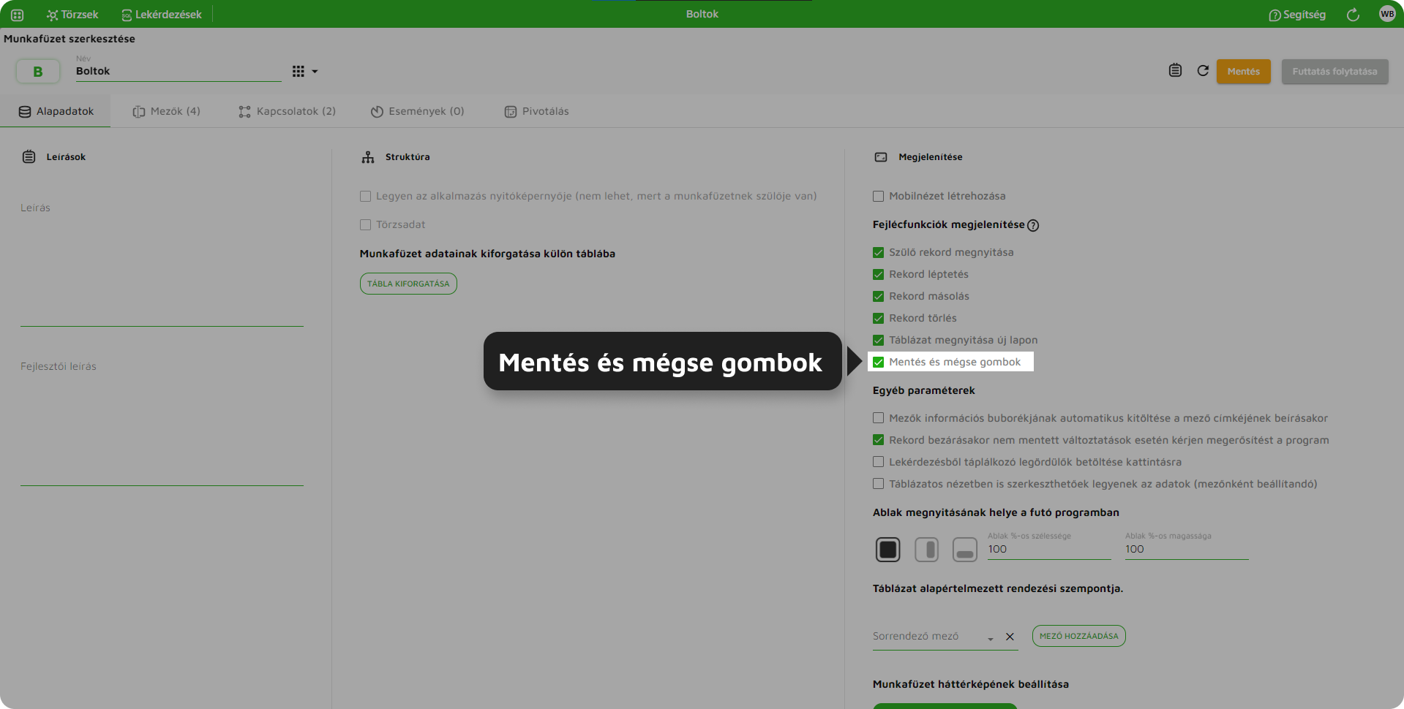Clear the Sorrendező mező with the X
Image resolution: width=1404 pixels, height=709 pixels.
(1010, 637)
